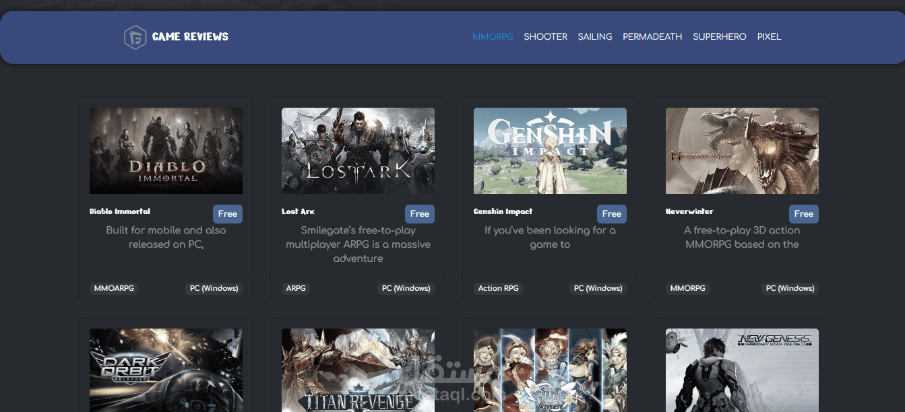Select the ARPG genre tag on Lost Ark
This screenshot has height=412, width=905.
coord(296,288)
